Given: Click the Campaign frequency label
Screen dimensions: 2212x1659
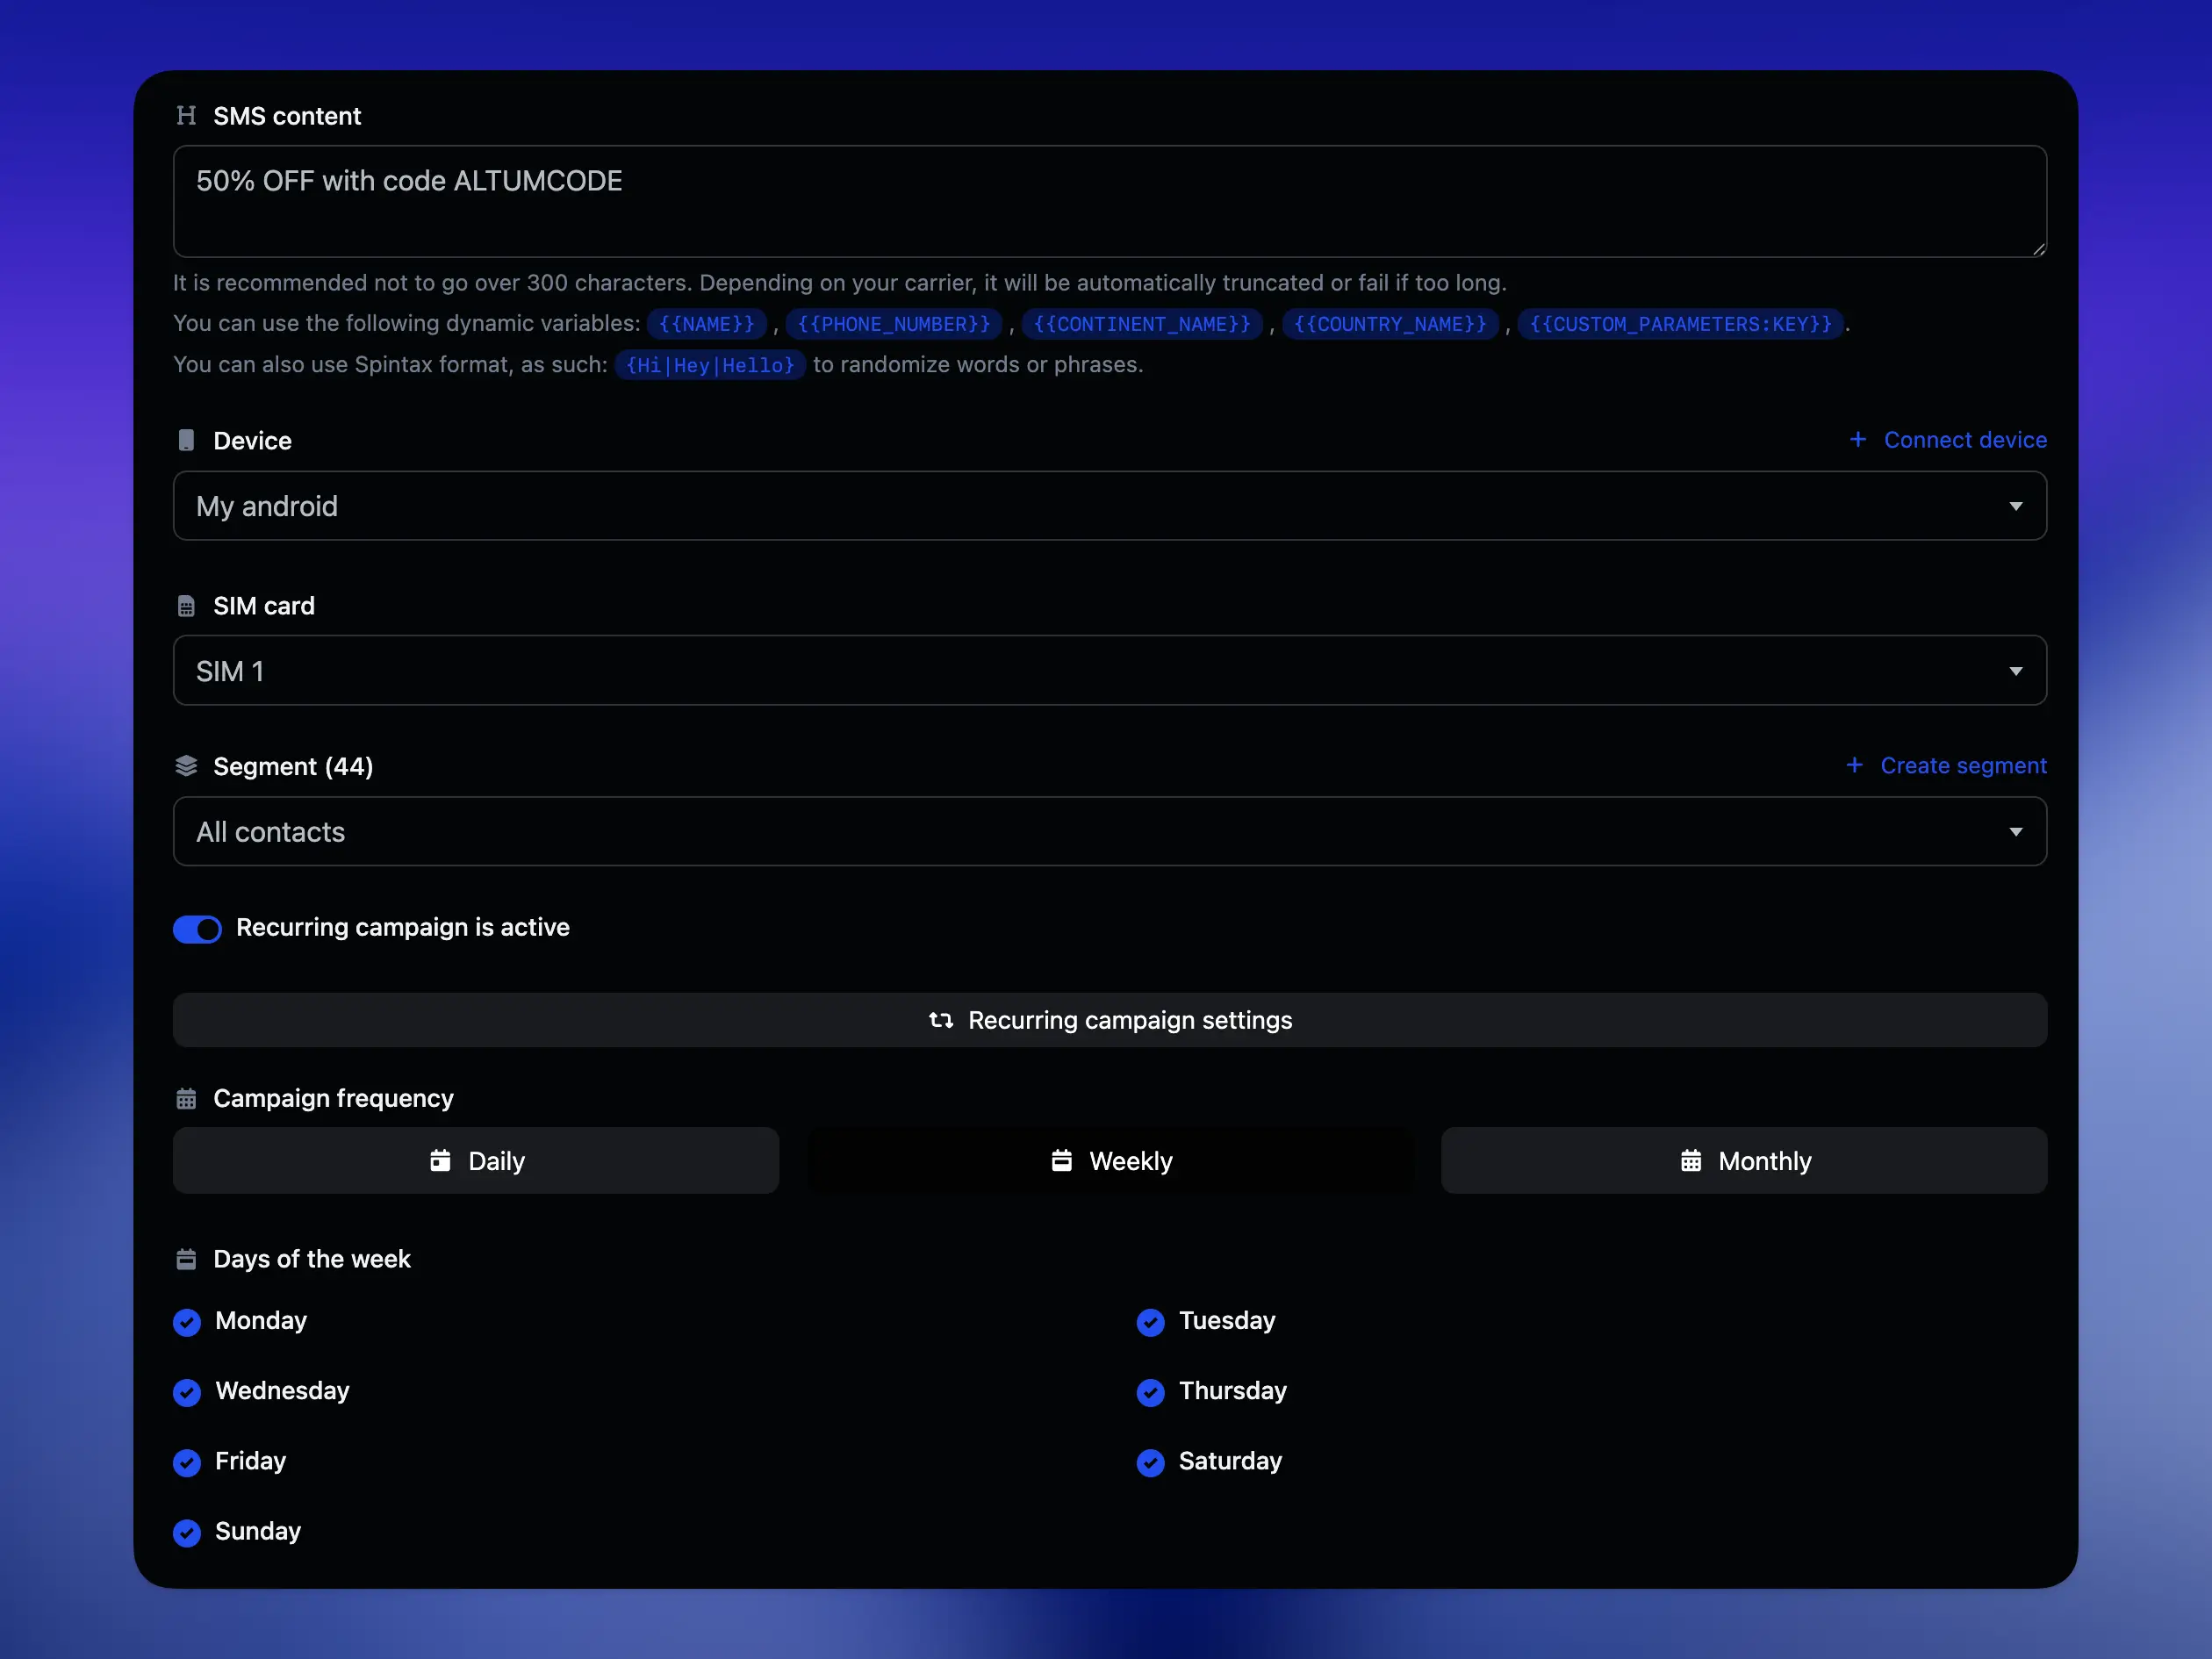Looking at the screenshot, I should (333, 1099).
